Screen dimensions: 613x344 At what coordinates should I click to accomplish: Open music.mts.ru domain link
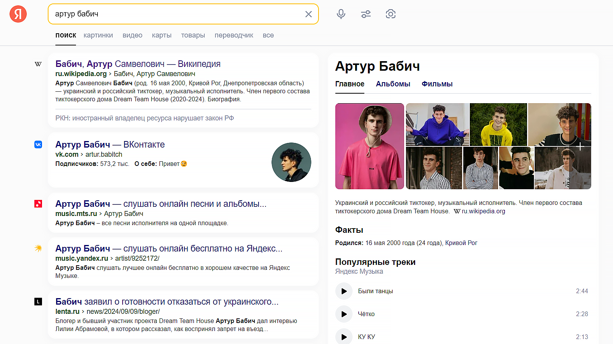[76, 214]
